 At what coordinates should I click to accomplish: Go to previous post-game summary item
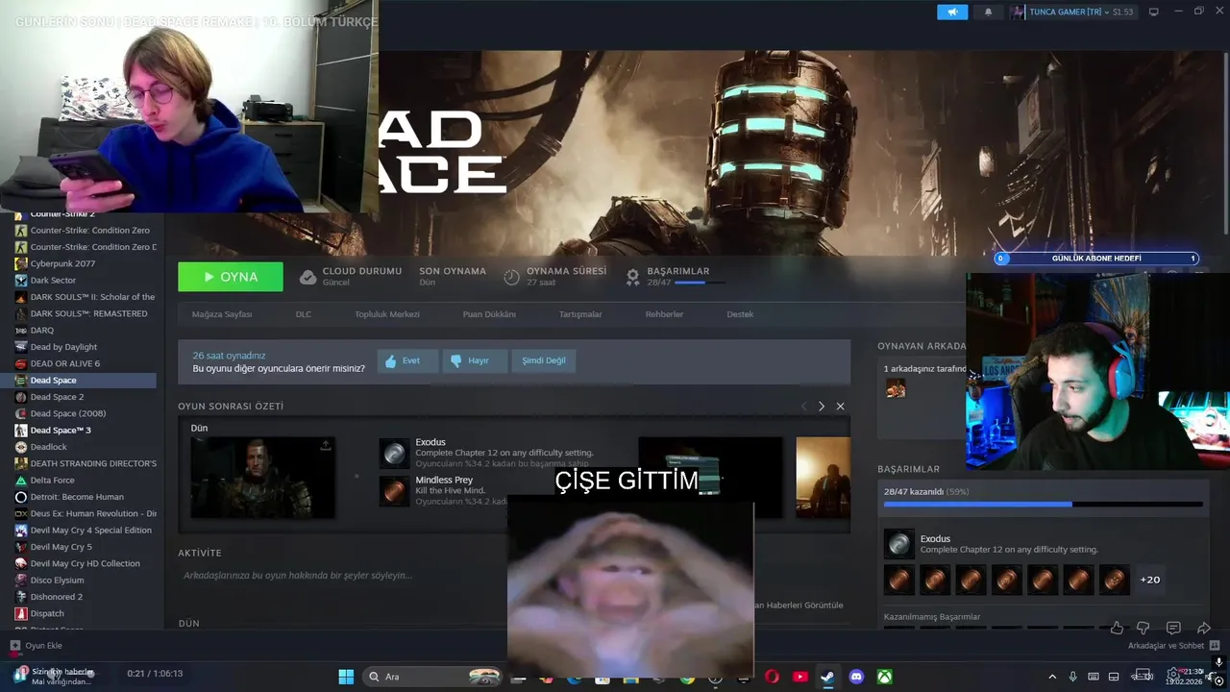(x=804, y=407)
